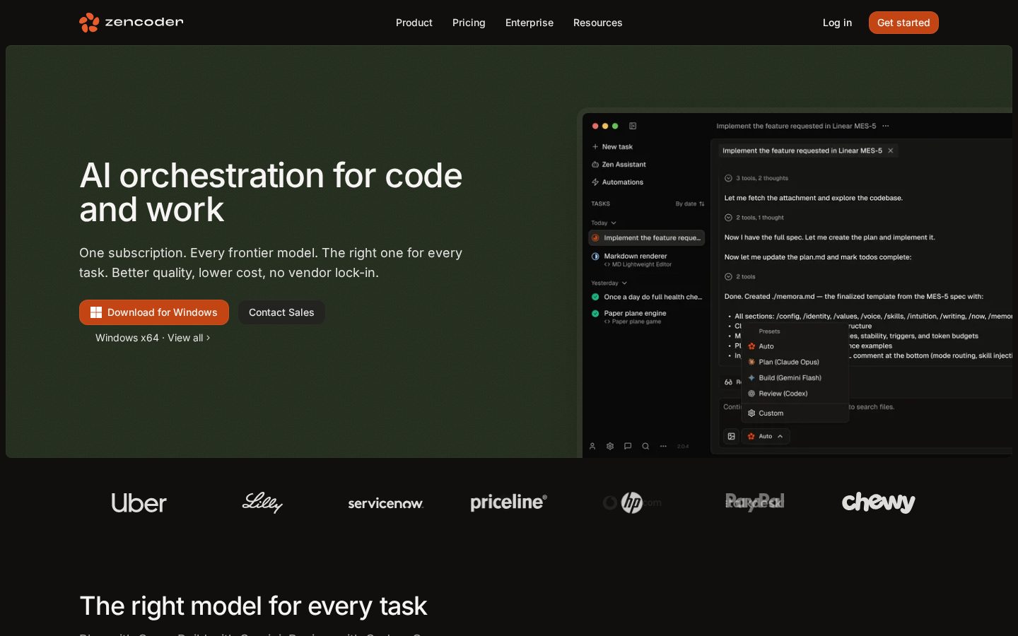Select the Once a day do full health check task
The height and width of the screenshot is (636, 1018).
click(x=647, y=297)
